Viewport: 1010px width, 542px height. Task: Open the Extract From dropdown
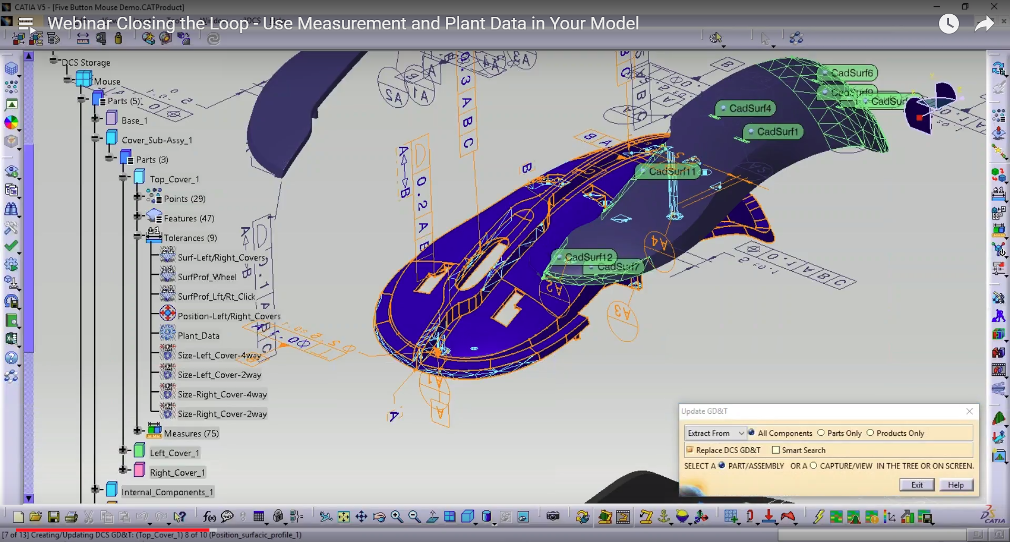[x=715, y=433]
